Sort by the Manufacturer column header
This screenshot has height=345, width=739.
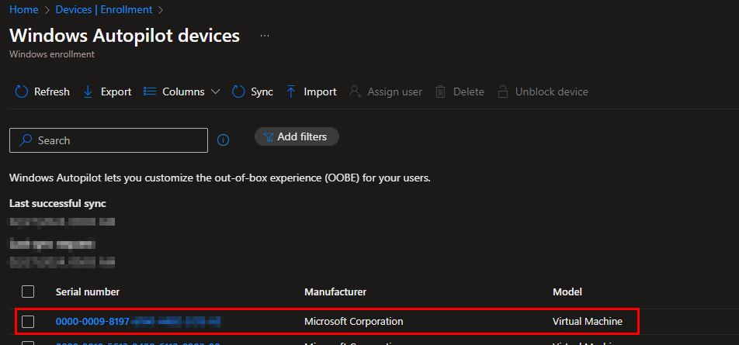pos(335,292)
